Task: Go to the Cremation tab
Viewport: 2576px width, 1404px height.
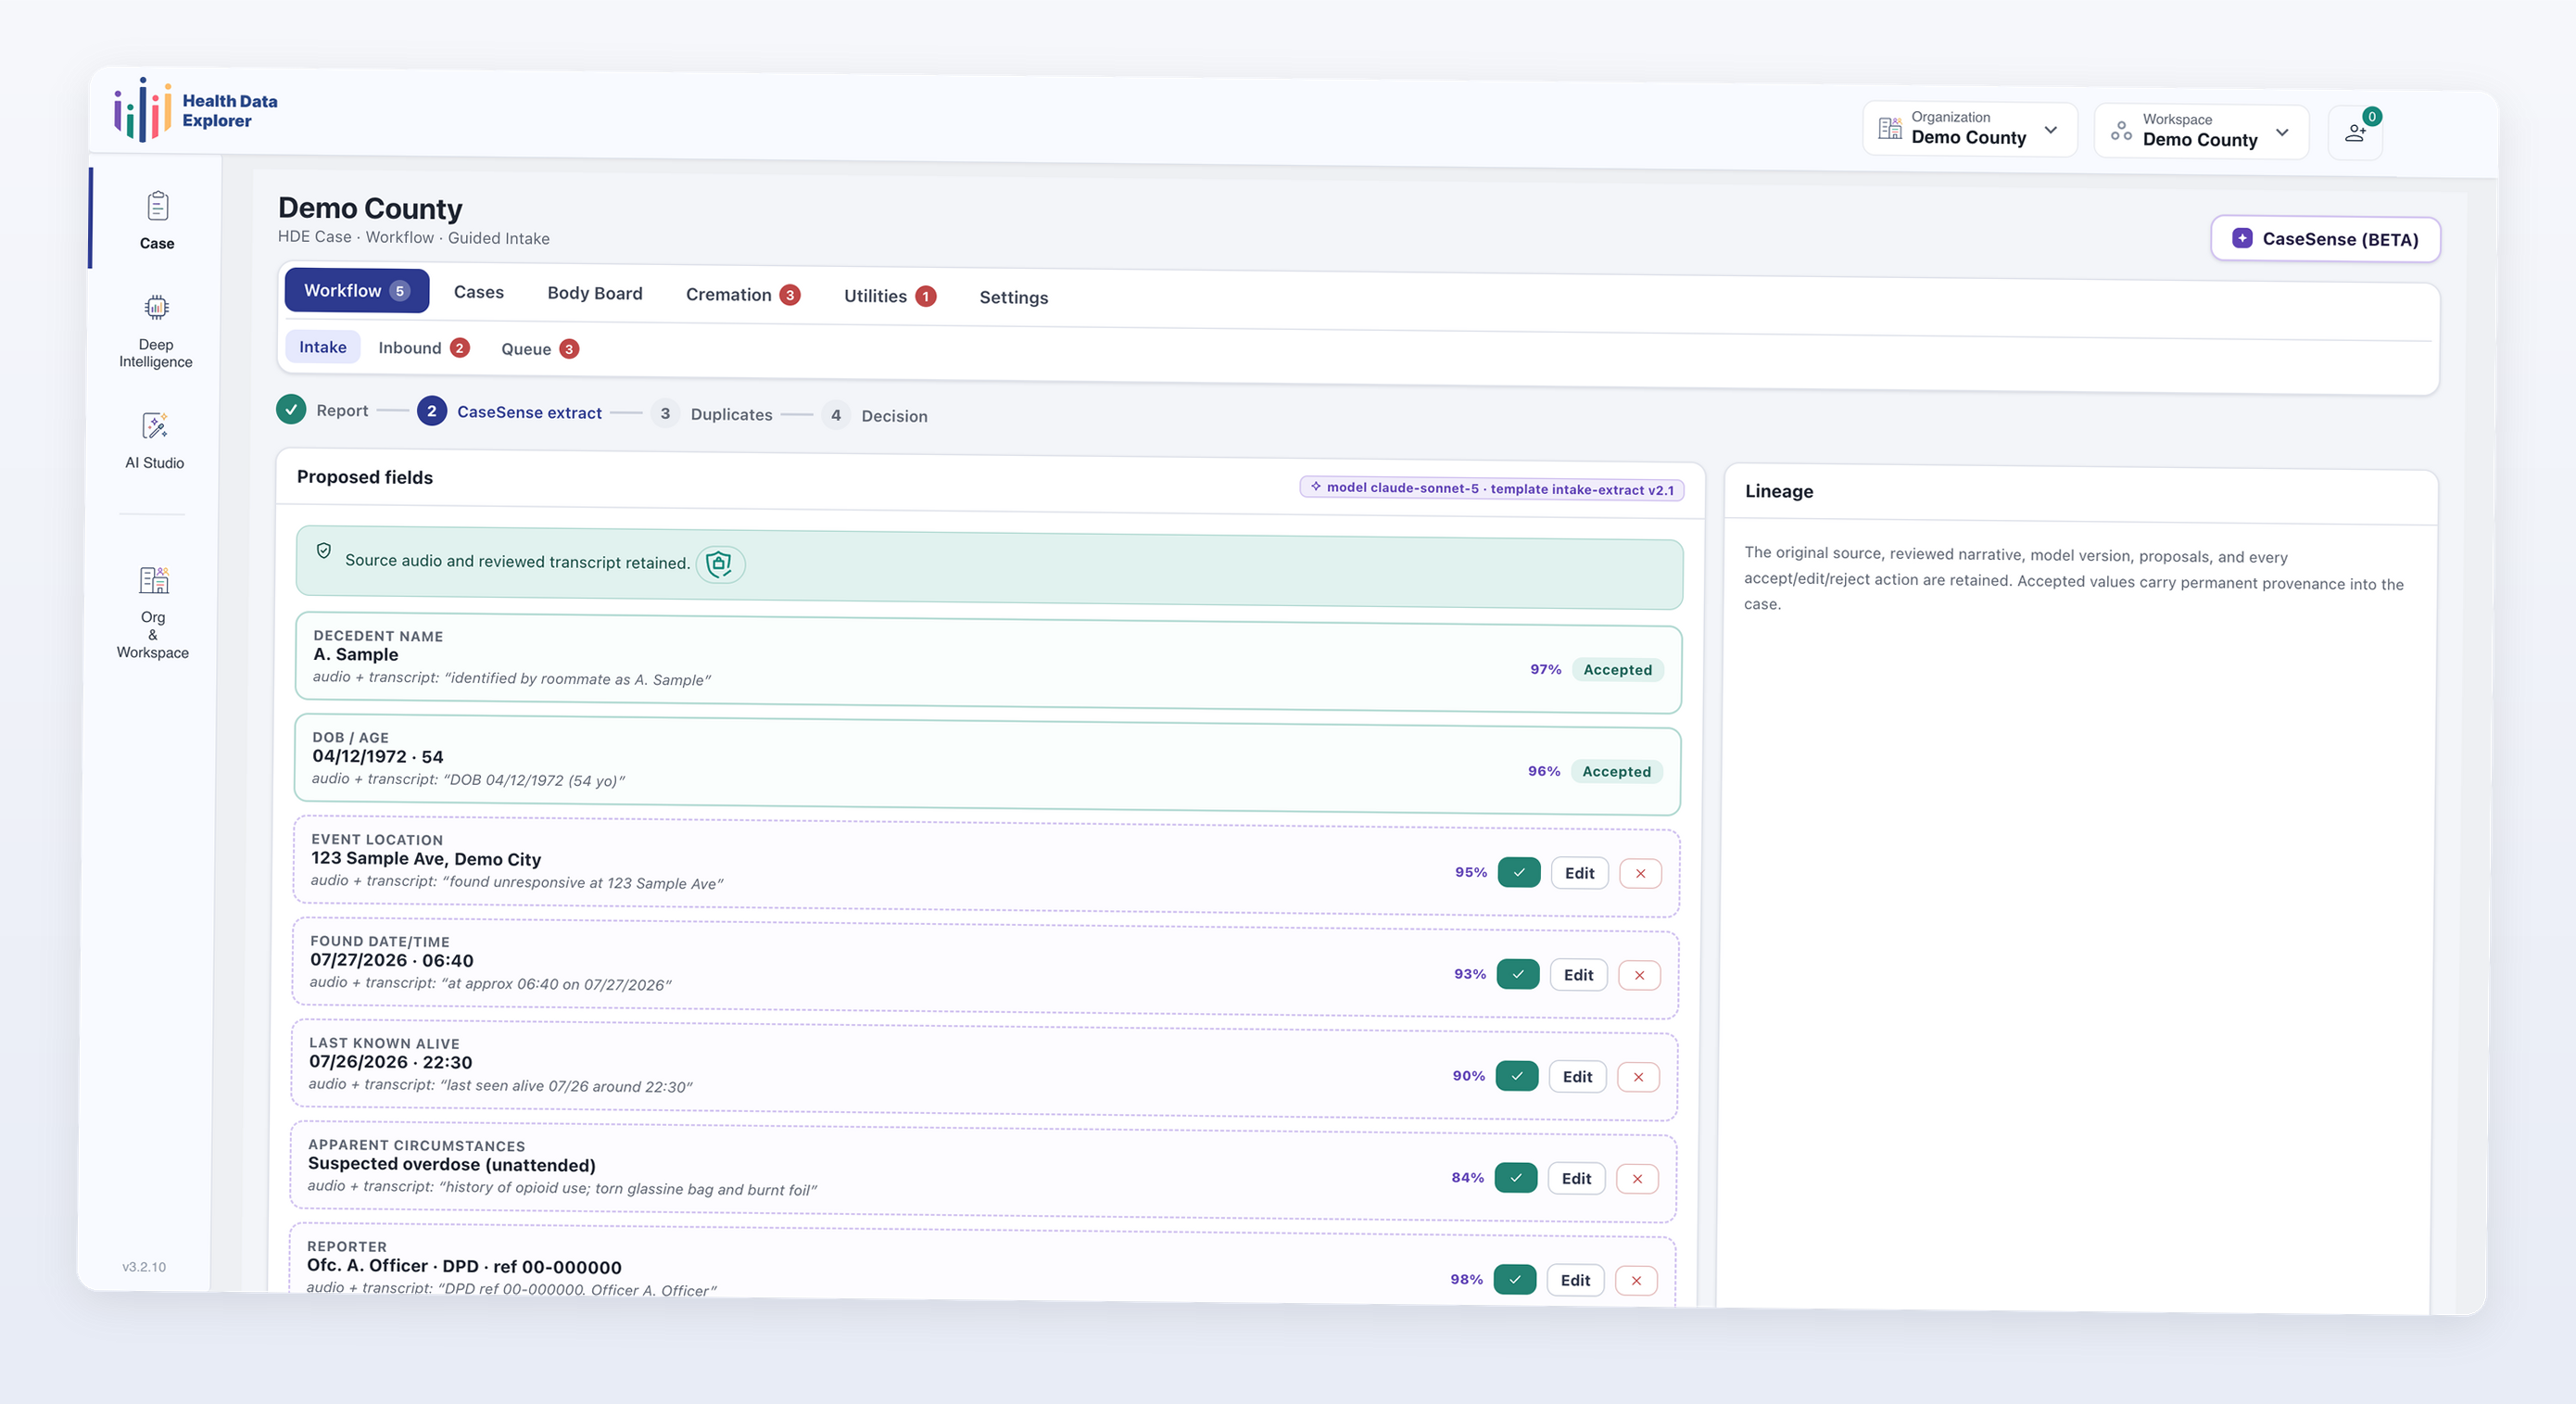Action: (x=742, y=295)
